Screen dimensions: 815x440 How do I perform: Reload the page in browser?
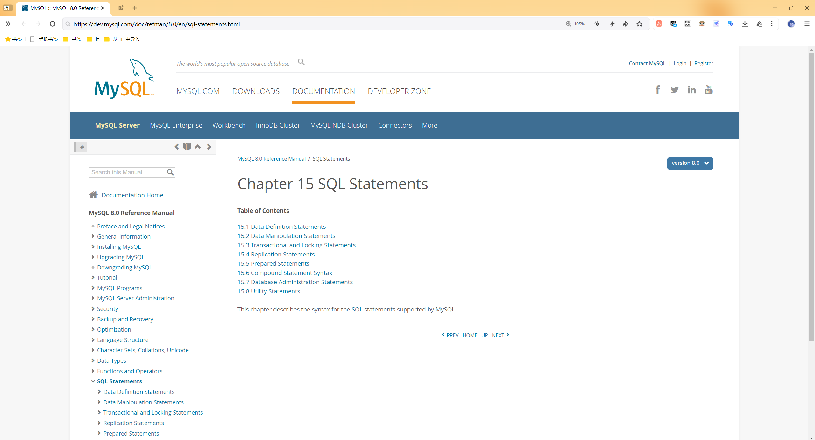(x=53, y=24)
